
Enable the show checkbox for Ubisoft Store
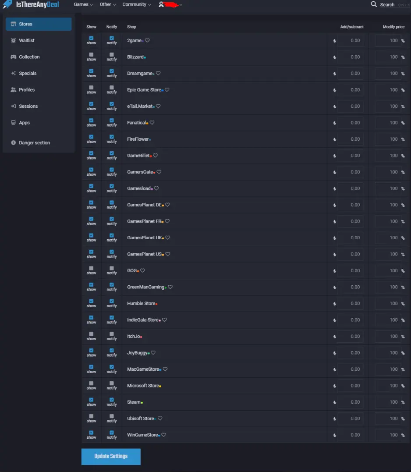coord(91,416)
